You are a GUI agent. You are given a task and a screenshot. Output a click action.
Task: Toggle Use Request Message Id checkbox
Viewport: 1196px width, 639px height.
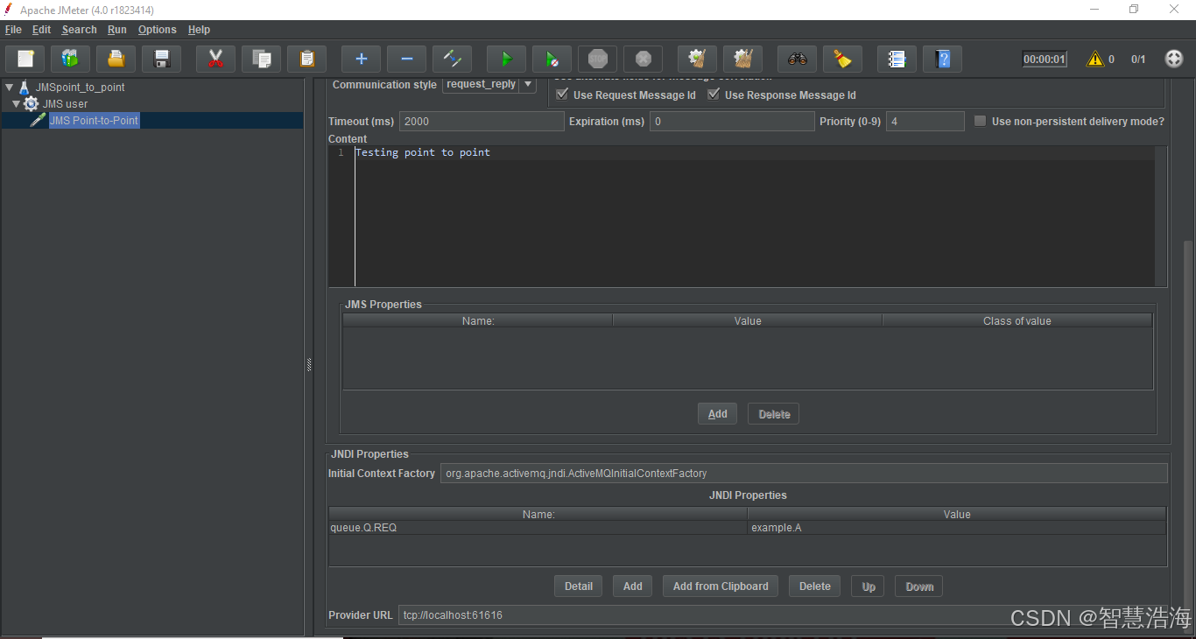coord(562,95)
